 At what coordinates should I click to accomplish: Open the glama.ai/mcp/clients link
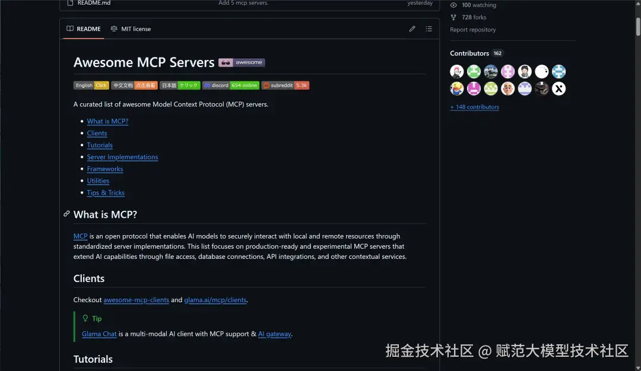(215, 300)
